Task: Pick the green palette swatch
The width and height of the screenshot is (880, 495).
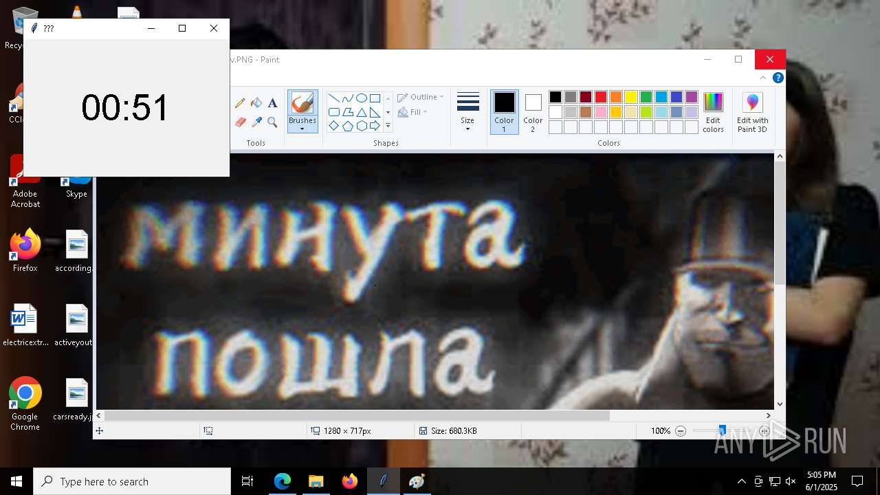Action: click(x=646, y=97)
